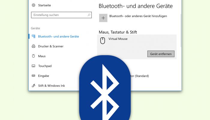Click the keyboard icon beside Eingabe
This screenshot has height=120, width=210.
pos(34,76)
